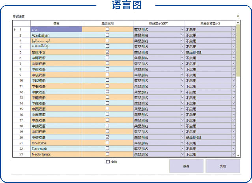Click the 关闭 close button

coord(223,166)
